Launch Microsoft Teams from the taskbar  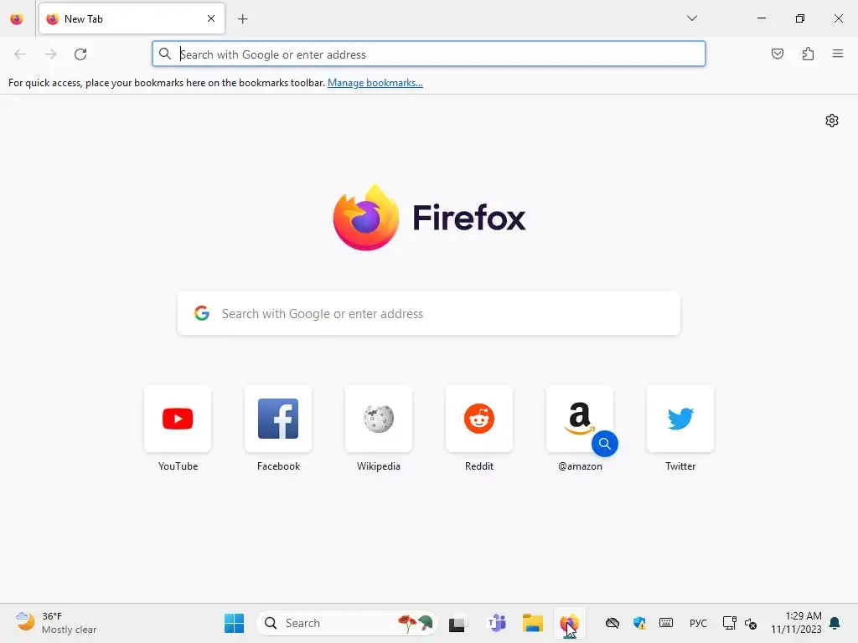pyautogui.click(x=496, y=623)
